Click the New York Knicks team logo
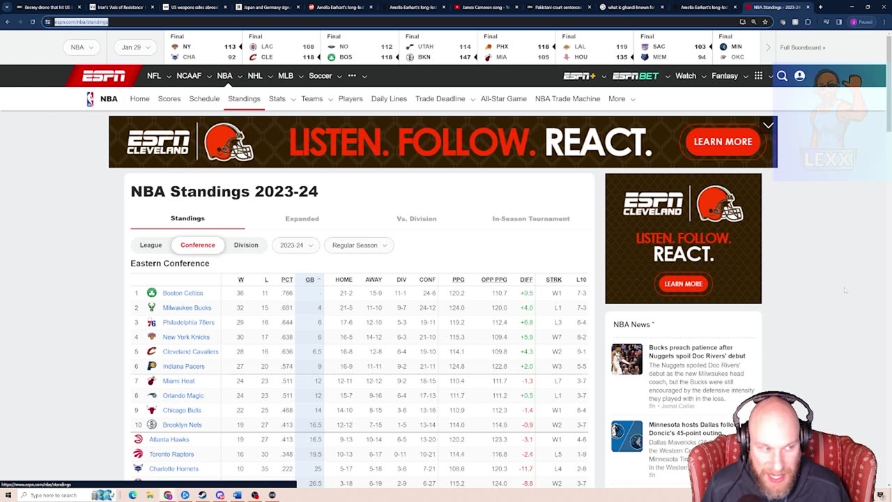 coord(152,337)
